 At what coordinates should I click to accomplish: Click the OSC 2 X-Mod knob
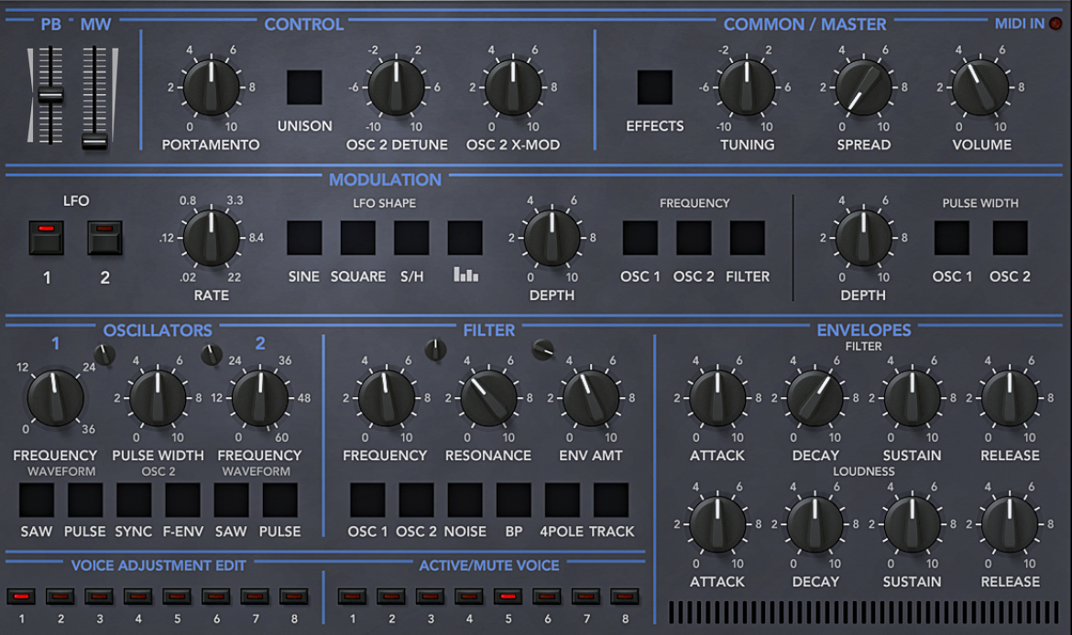pyautogui.click(x=513, y=88)
